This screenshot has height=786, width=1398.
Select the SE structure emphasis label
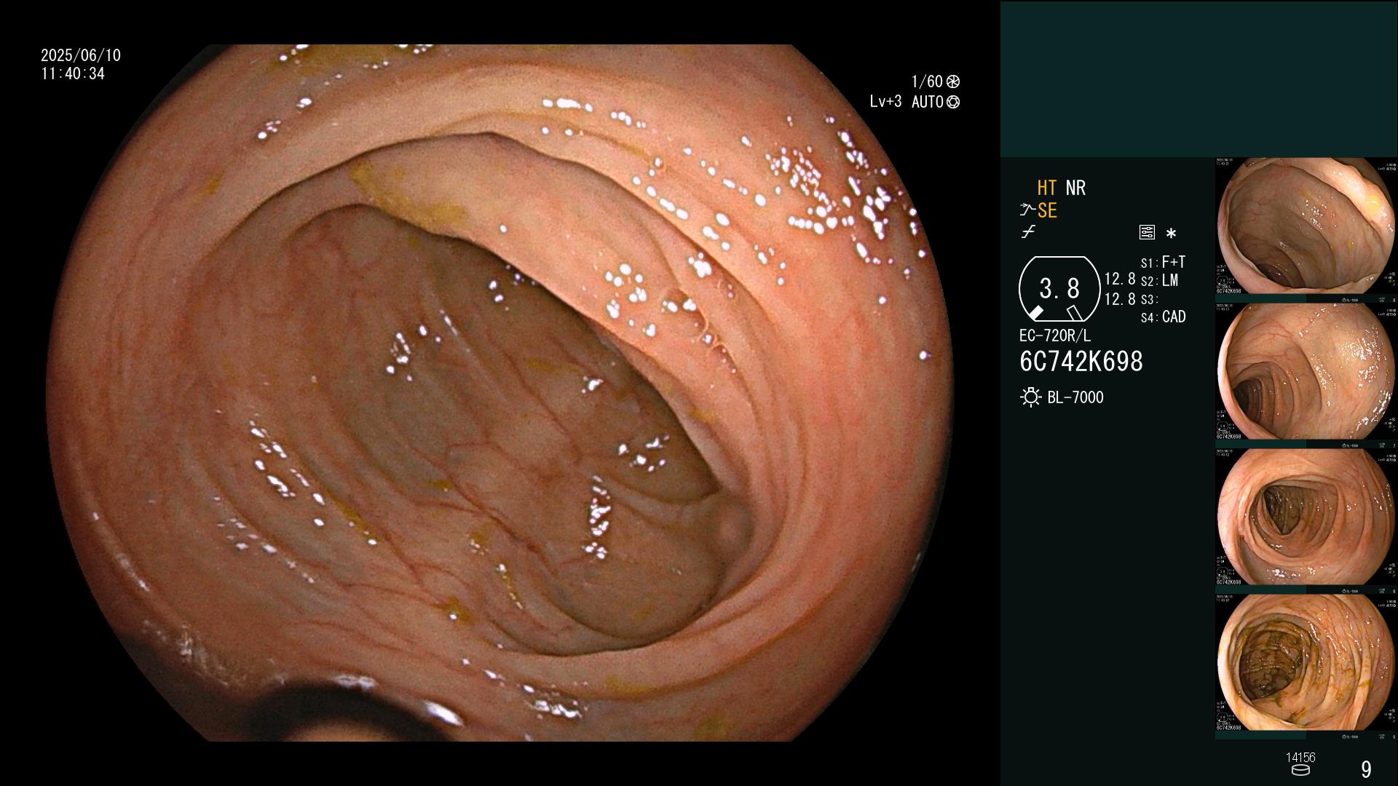pos(1047,210)
